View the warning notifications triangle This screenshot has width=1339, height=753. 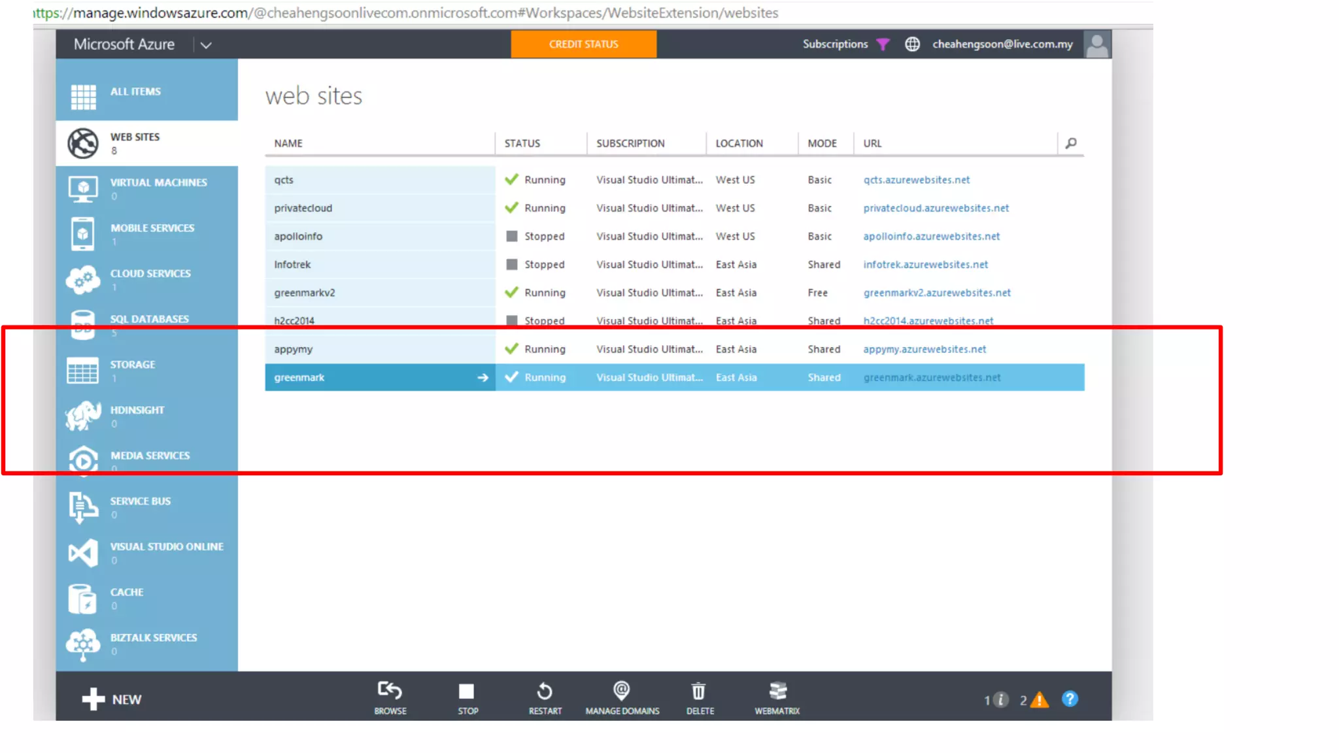[x=1039, y=700]
